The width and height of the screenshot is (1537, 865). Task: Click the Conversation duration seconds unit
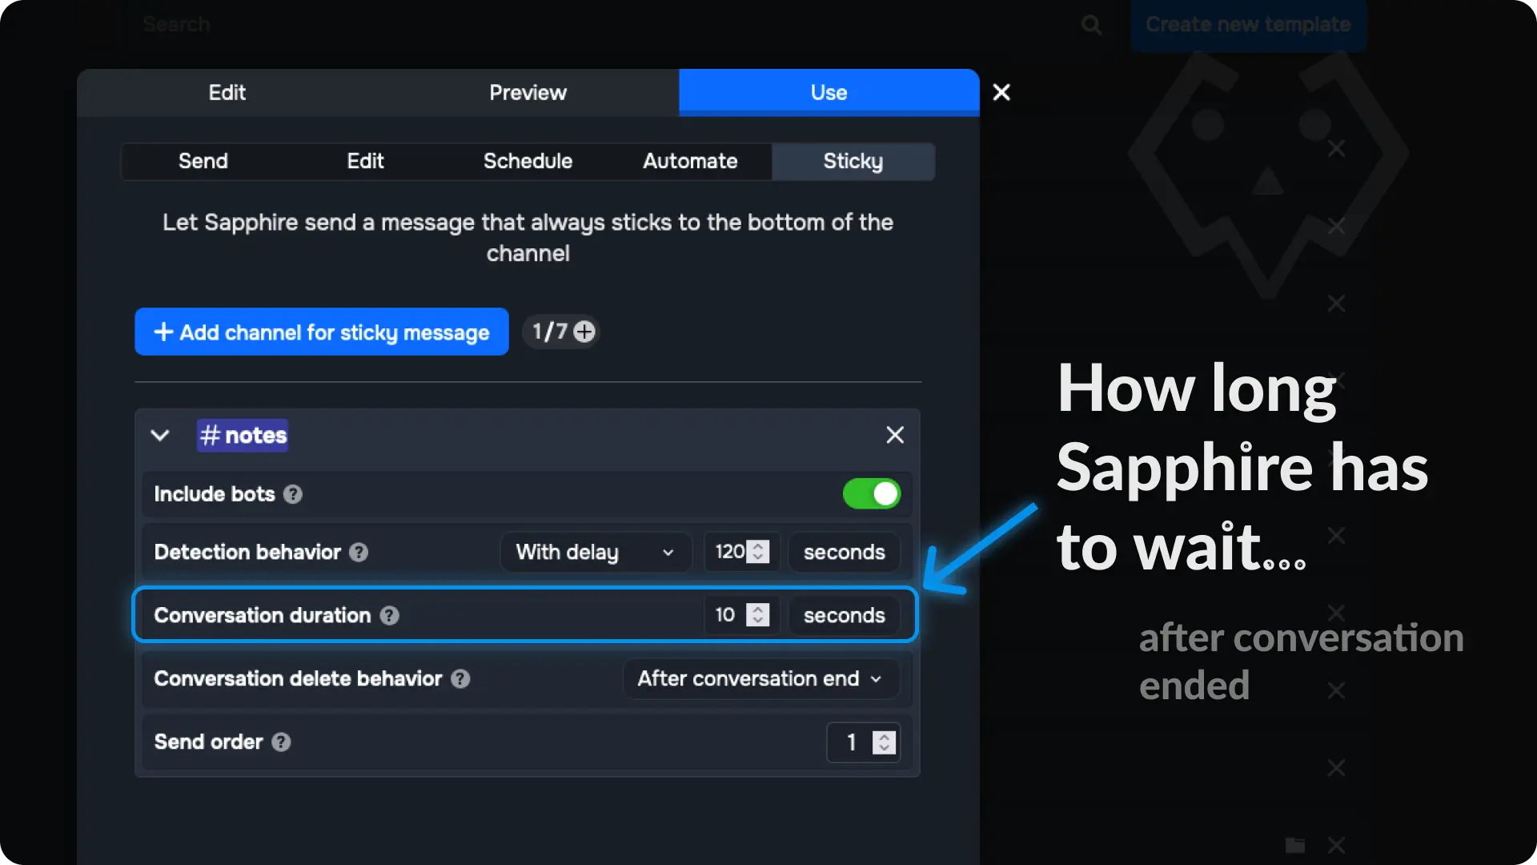[x=844, y=615]
